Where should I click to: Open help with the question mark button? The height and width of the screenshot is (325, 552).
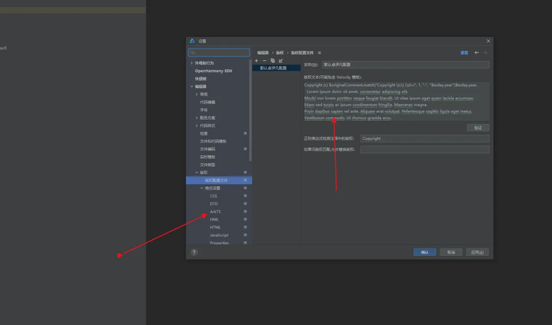tap(194, 253)
